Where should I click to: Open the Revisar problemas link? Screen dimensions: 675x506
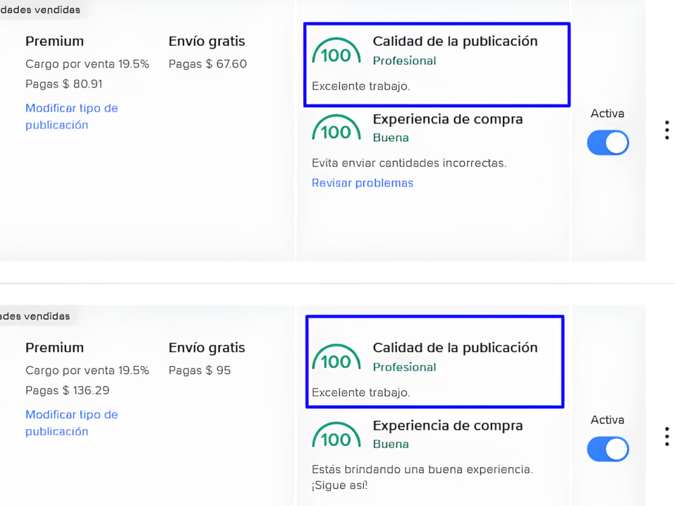click(x=362, y=183)
